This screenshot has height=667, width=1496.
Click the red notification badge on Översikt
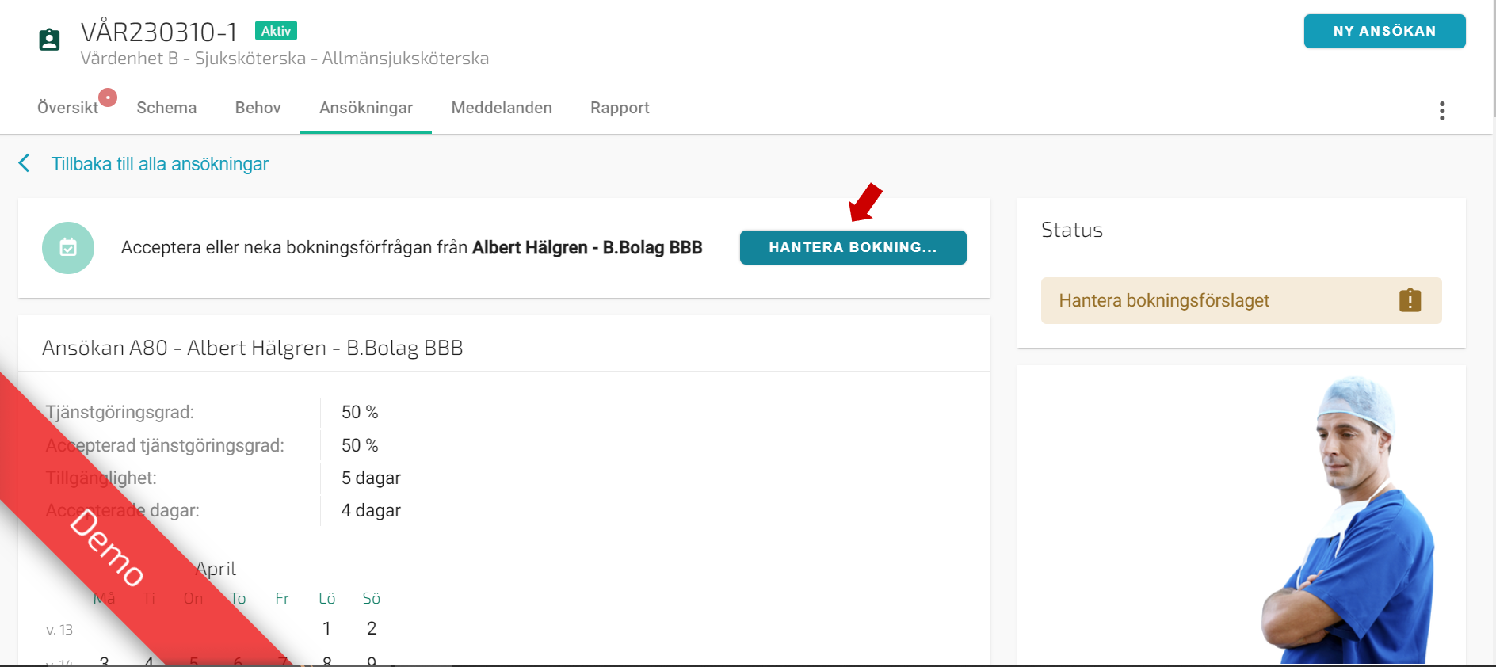click(x=108, y=97)
